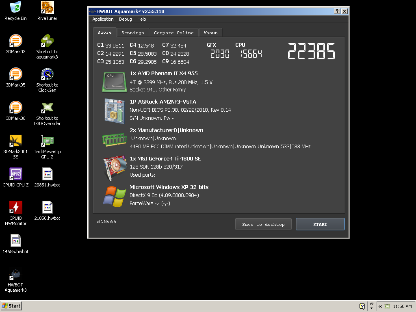The image size is (416, 312).
Task: Click the green RAM module icon
Action: click(114, 140)
